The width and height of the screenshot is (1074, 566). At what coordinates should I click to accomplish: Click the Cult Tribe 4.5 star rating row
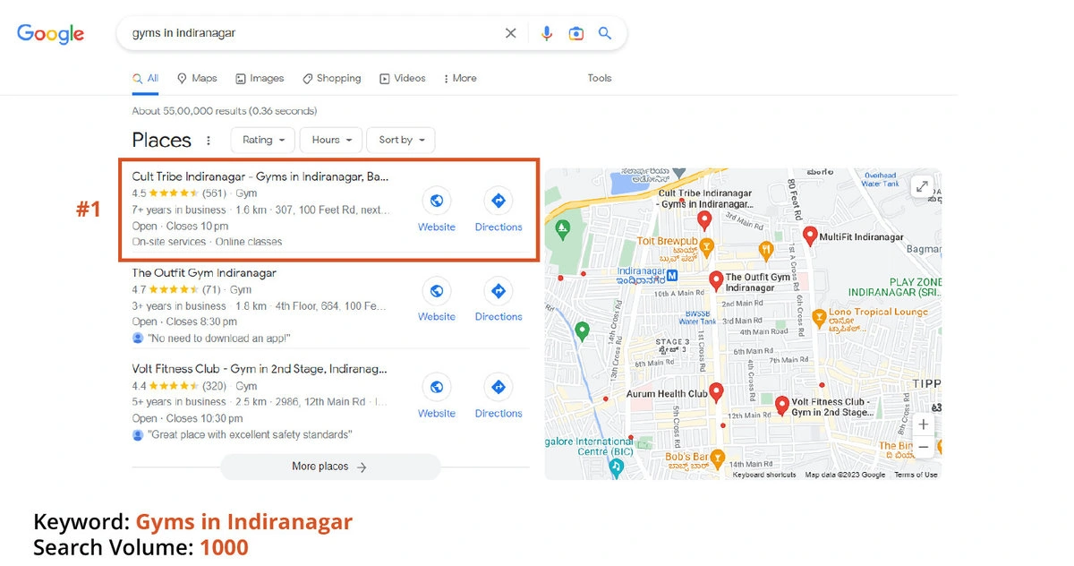pyautogui.click(x=194, y=193)
